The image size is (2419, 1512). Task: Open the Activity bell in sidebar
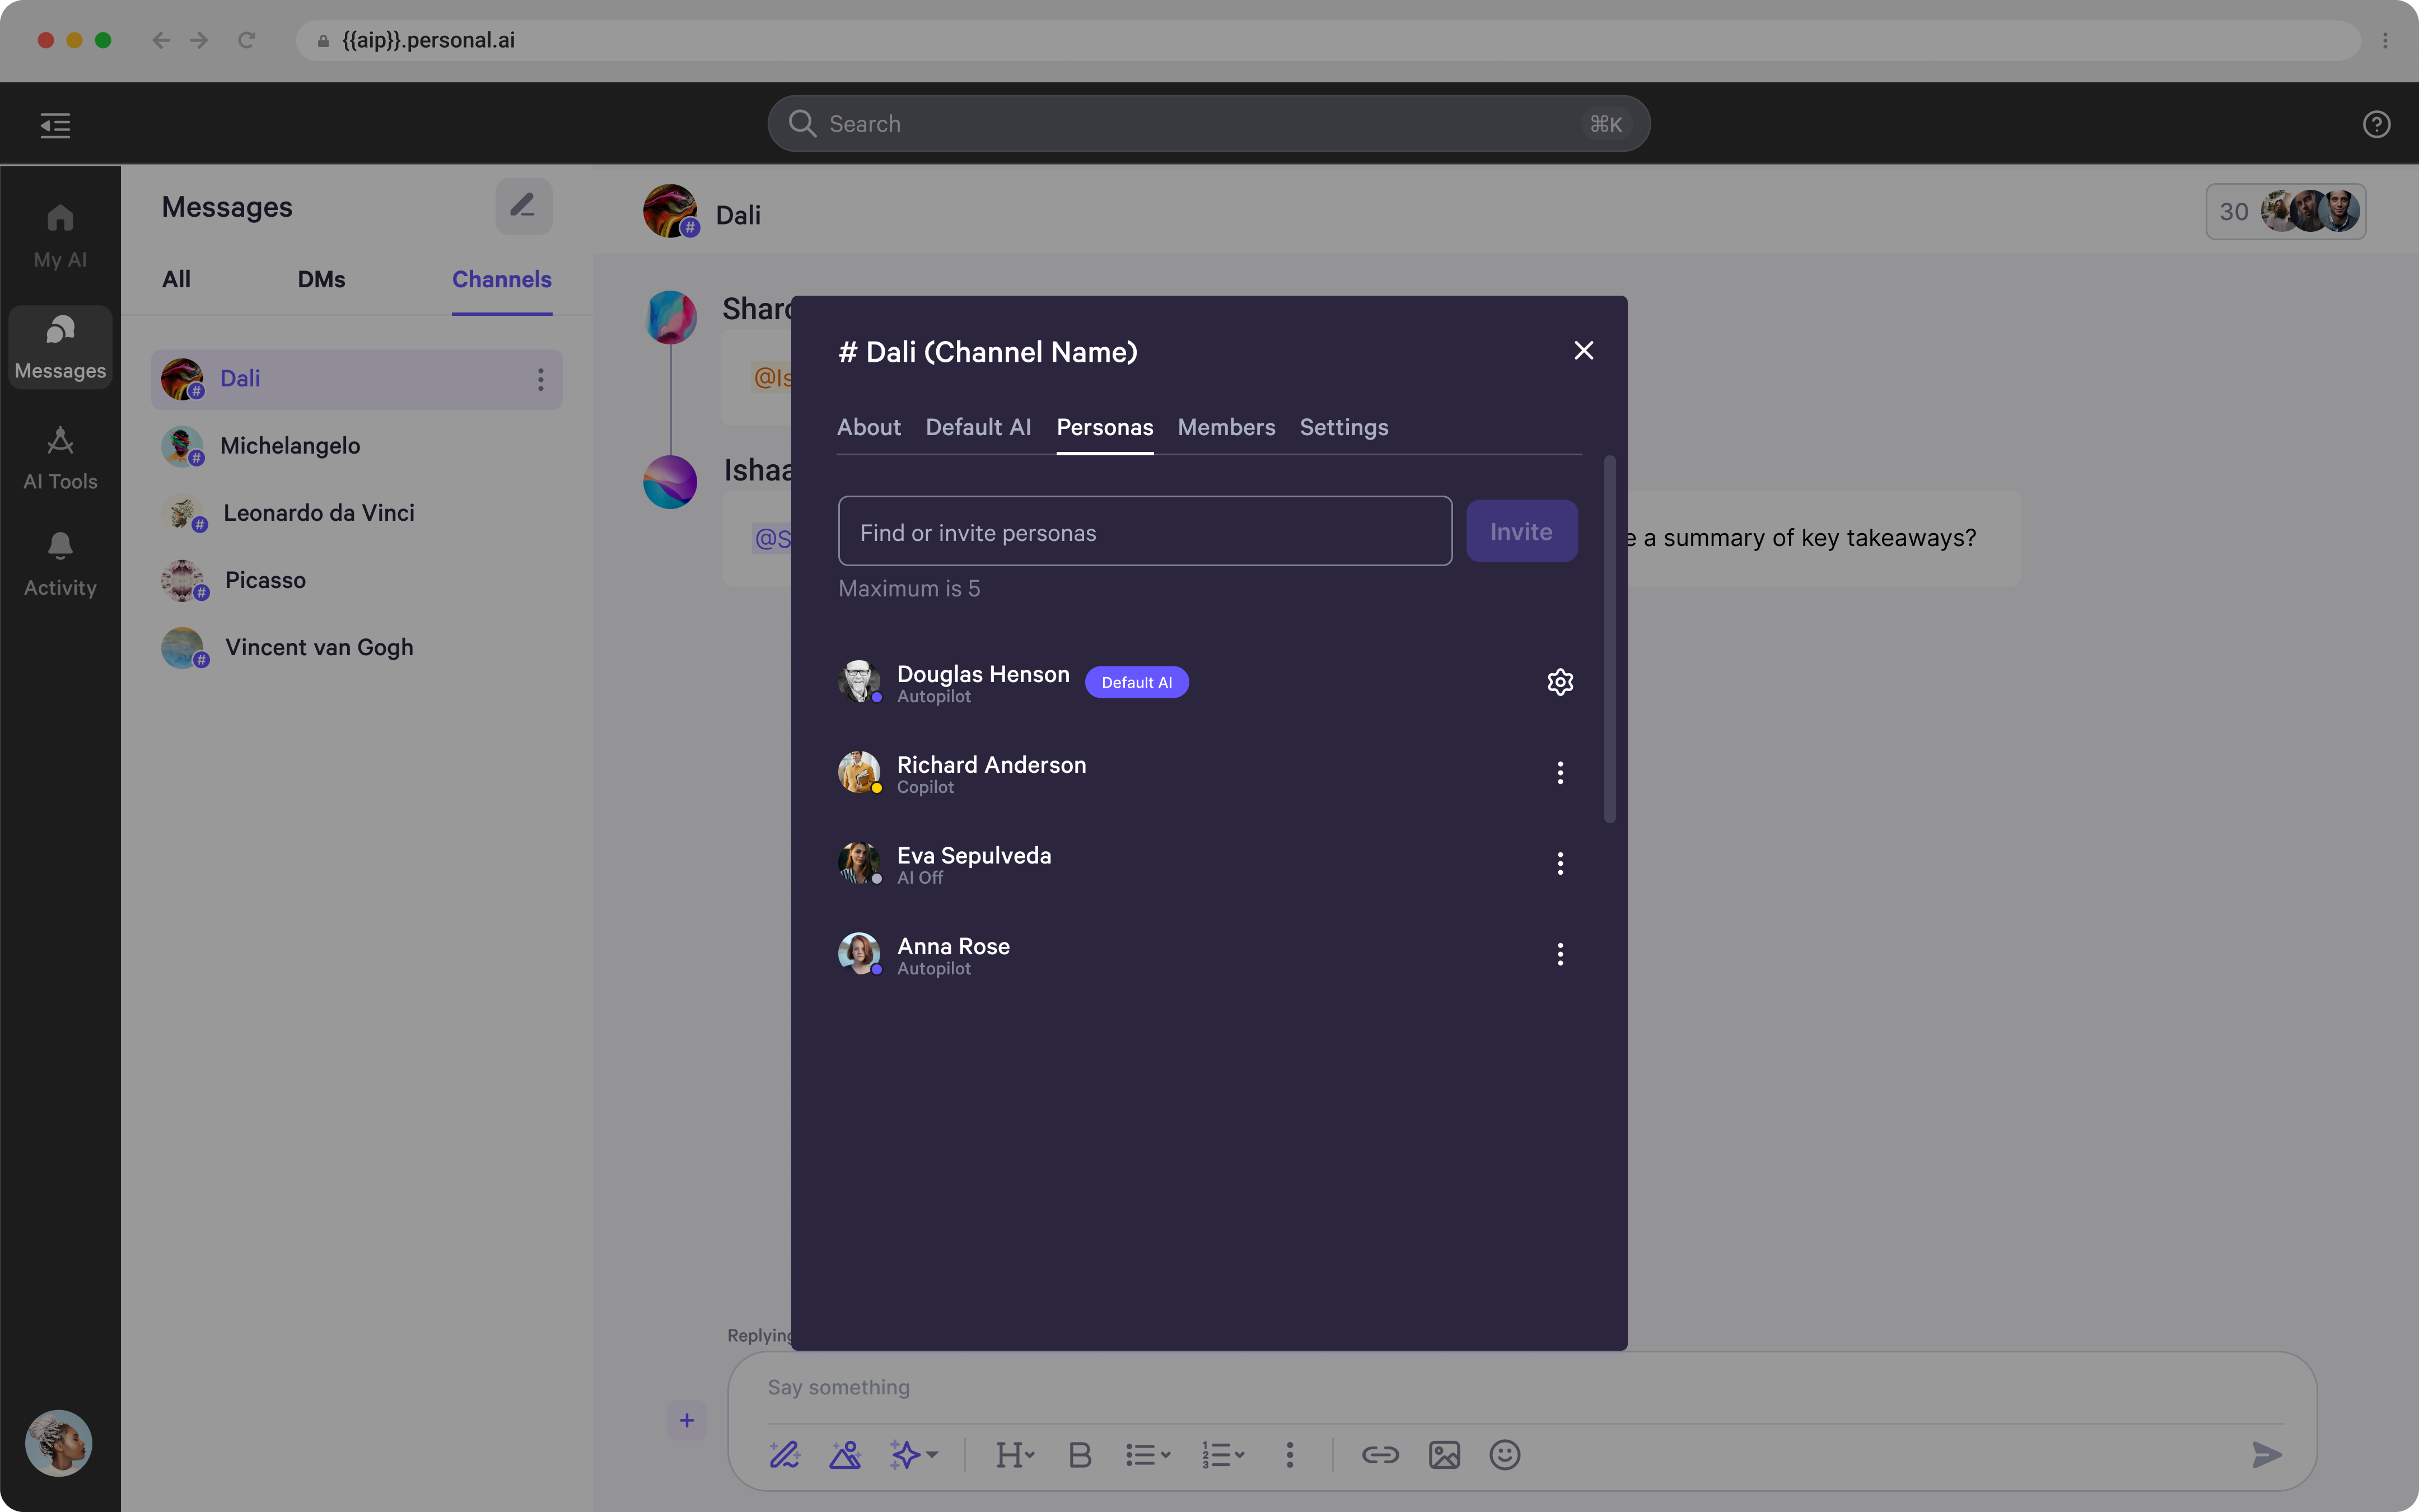(x=60, y=564)
